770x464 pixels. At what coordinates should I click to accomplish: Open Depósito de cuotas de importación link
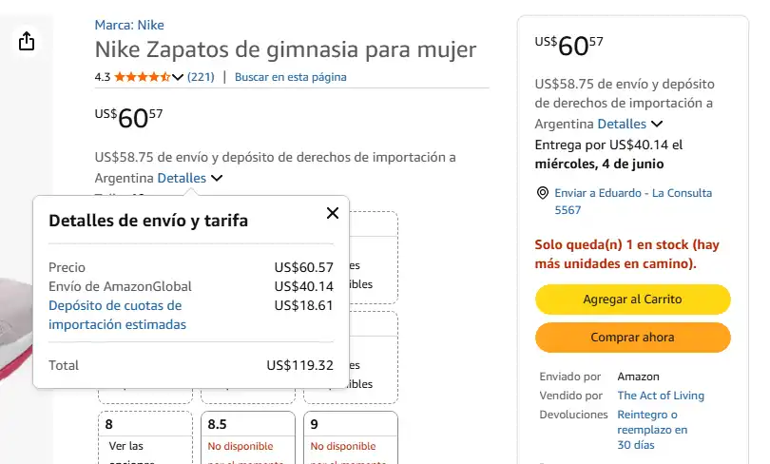(x=117, y=316)
